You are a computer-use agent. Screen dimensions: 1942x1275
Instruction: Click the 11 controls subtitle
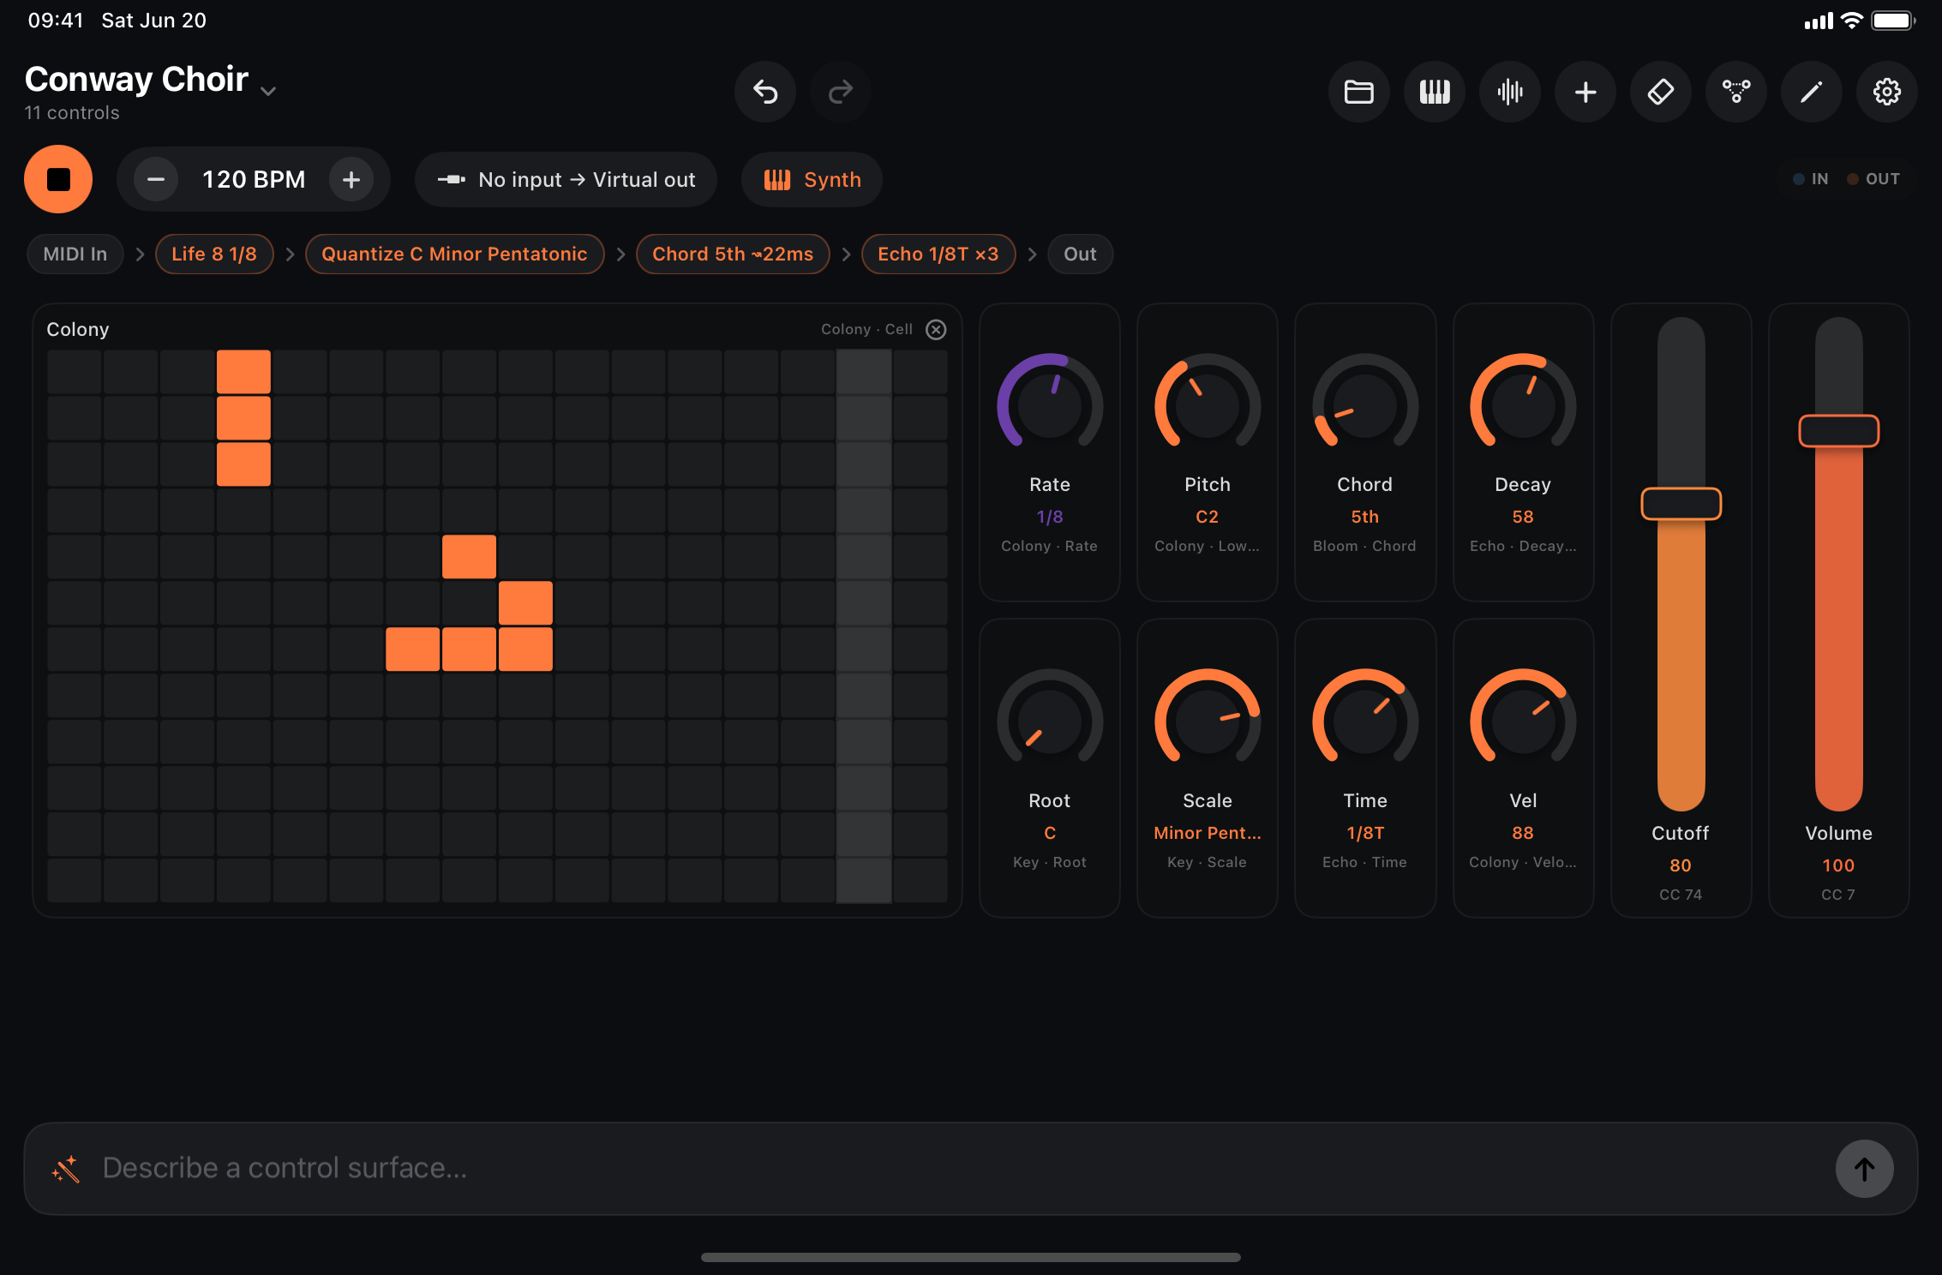click(72, 113)
